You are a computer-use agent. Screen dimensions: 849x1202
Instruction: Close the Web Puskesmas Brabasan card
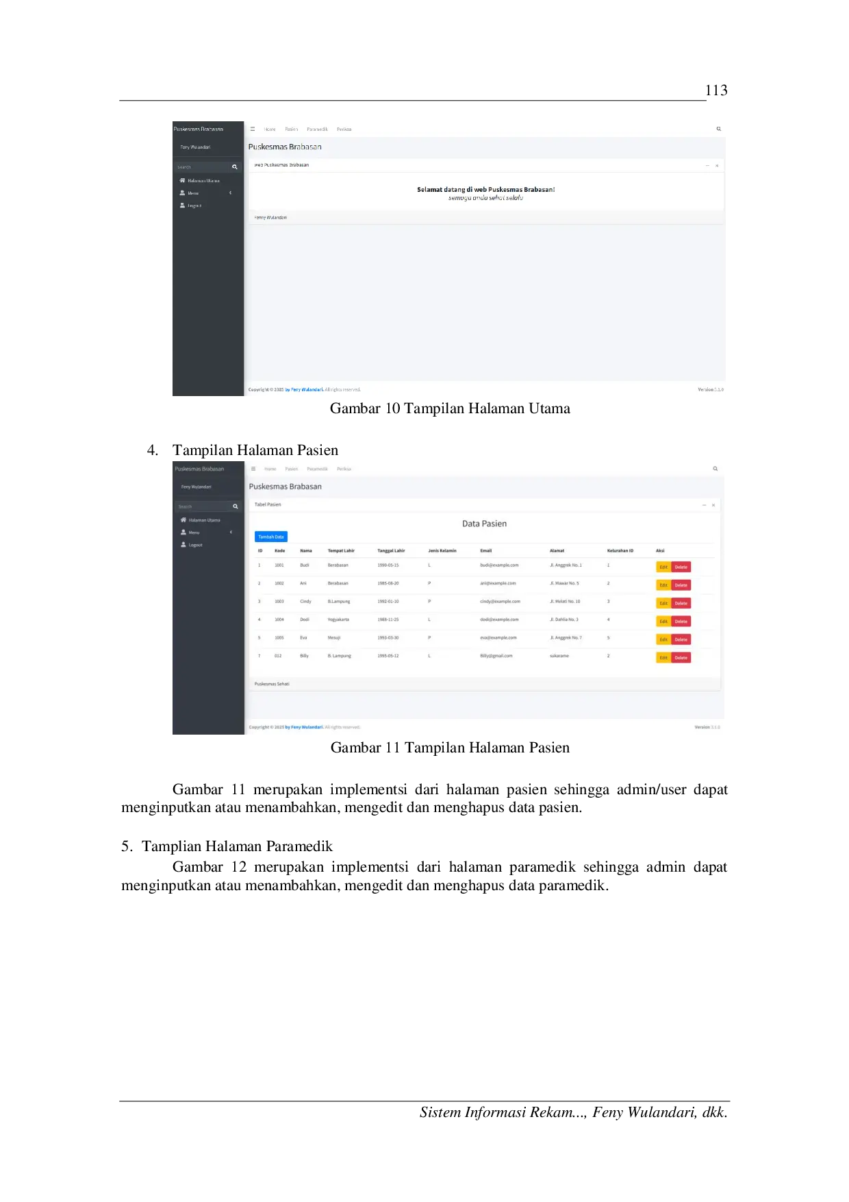[717, 165]
